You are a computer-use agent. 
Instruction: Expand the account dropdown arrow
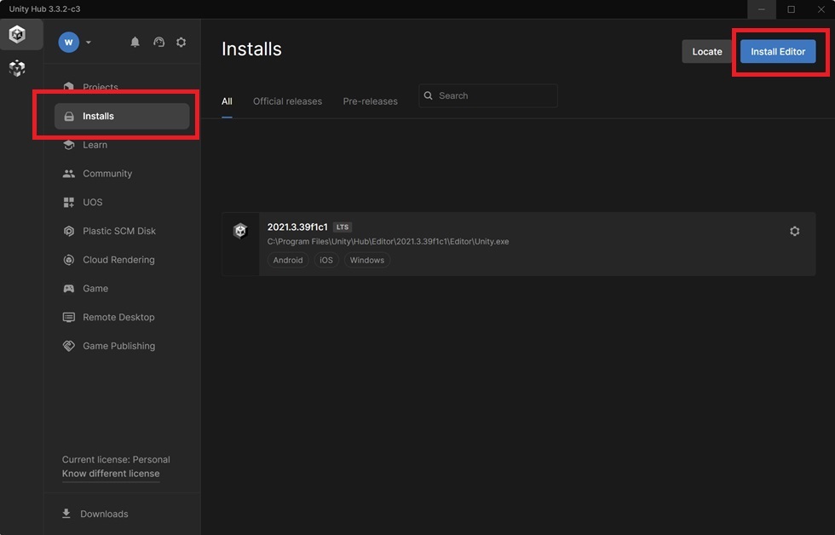[89, 42]
